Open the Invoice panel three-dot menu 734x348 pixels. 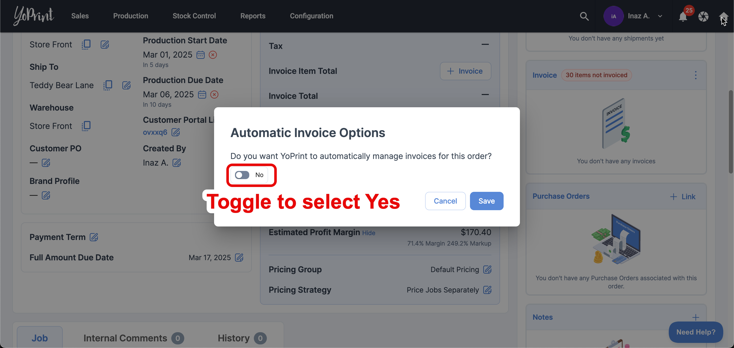696,75
